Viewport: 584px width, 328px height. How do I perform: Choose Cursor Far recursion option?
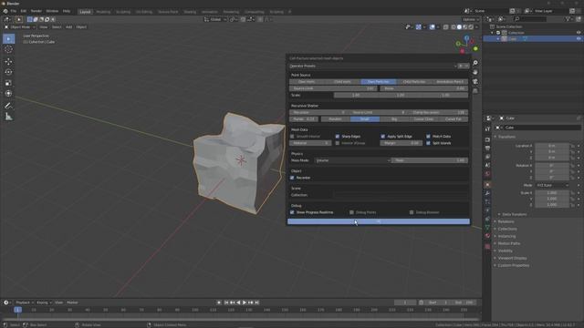click(454, 119)
